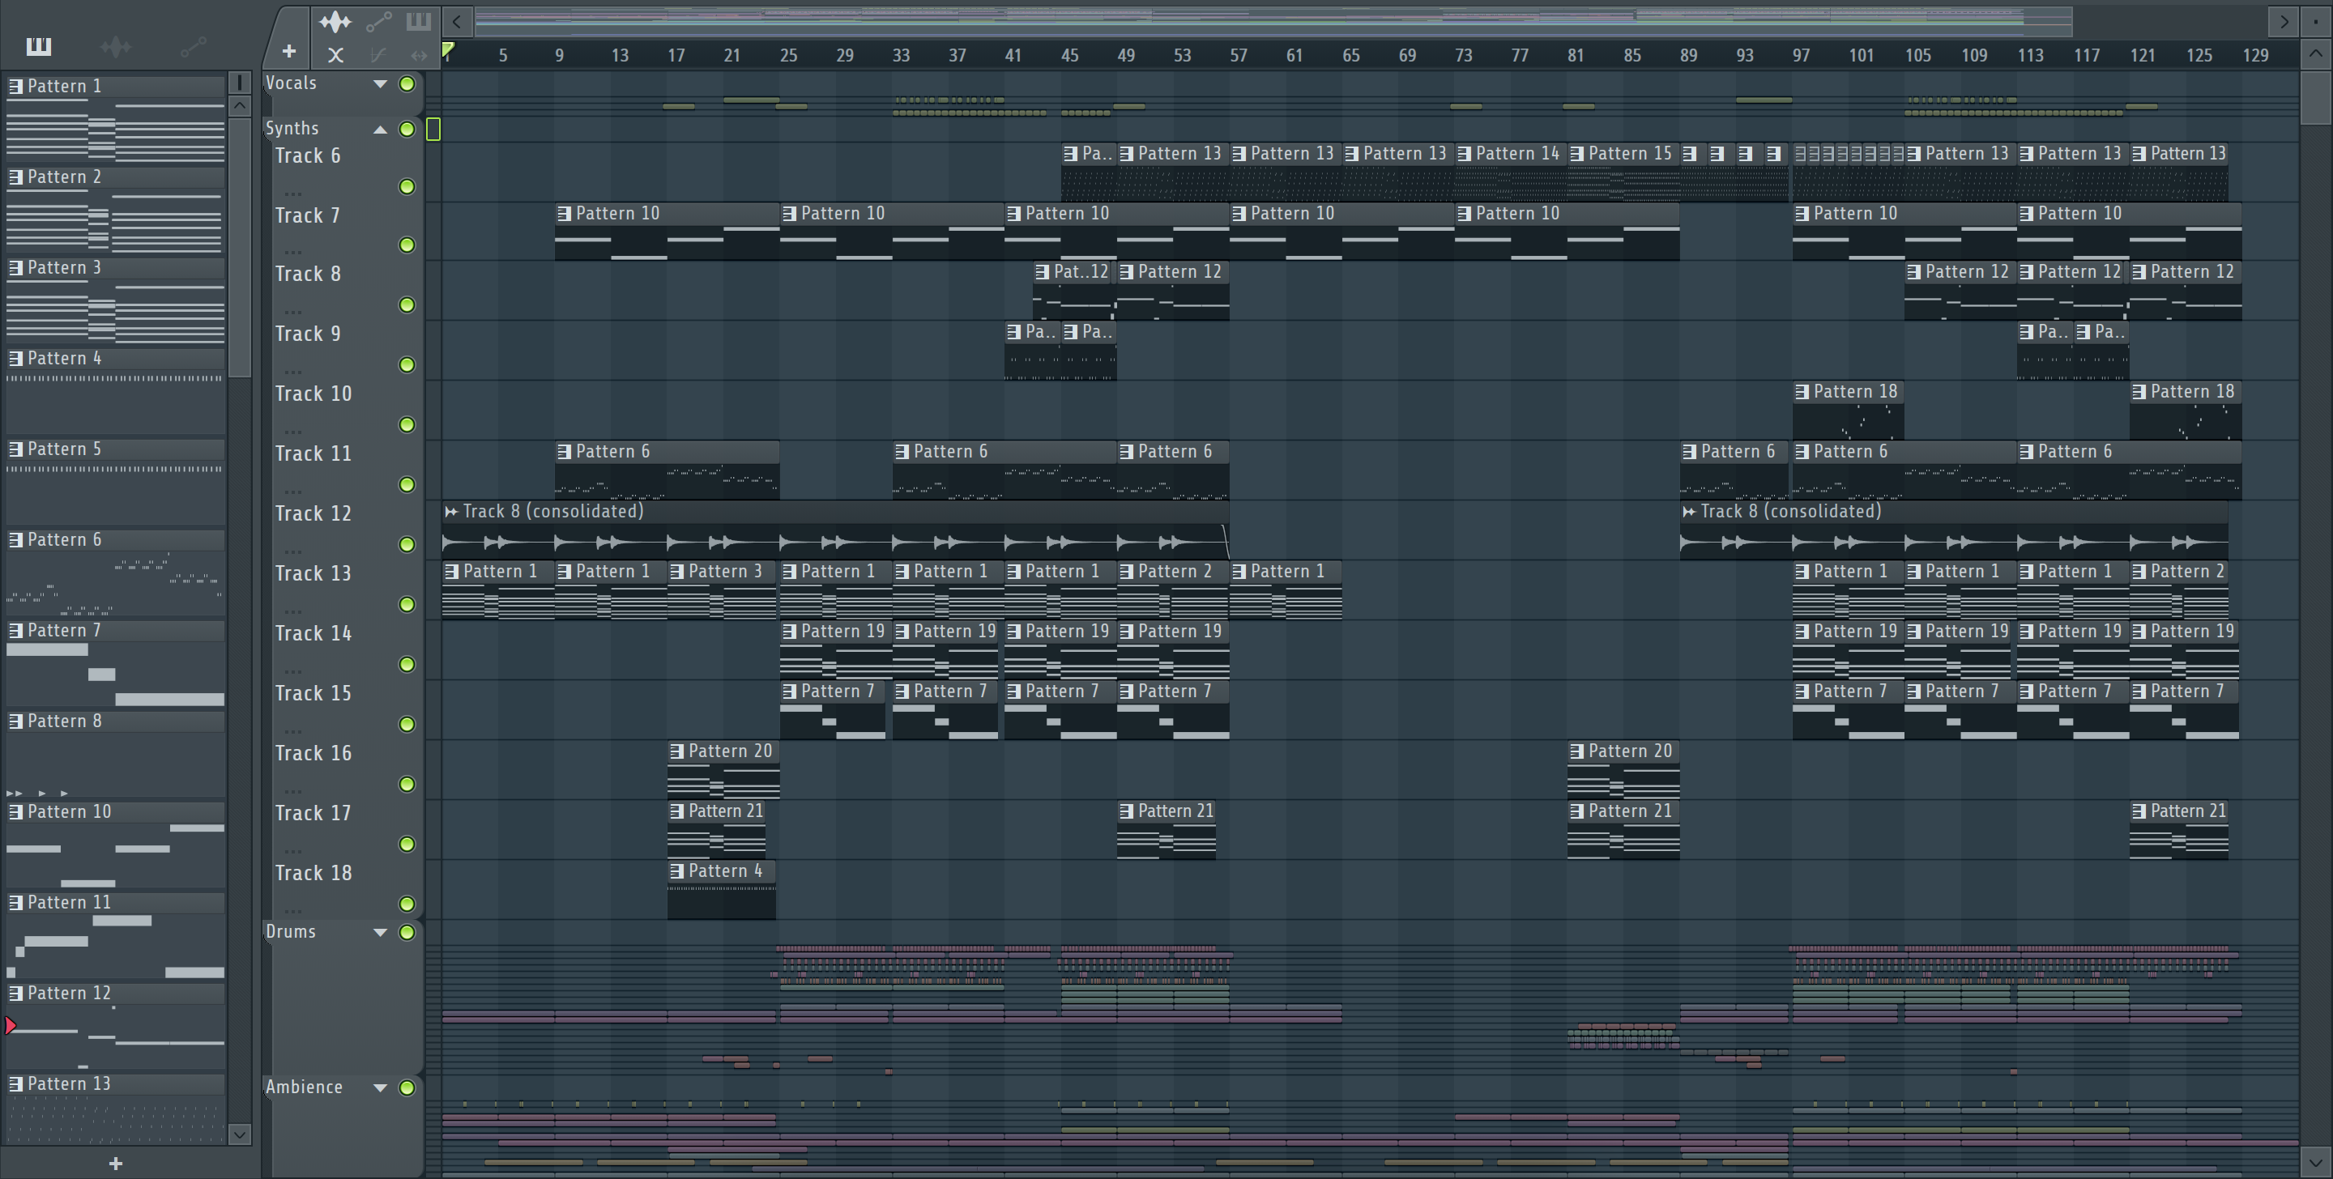Select the Track 10 header label
Screen dimensions: 2333x1179
[313, 394]
